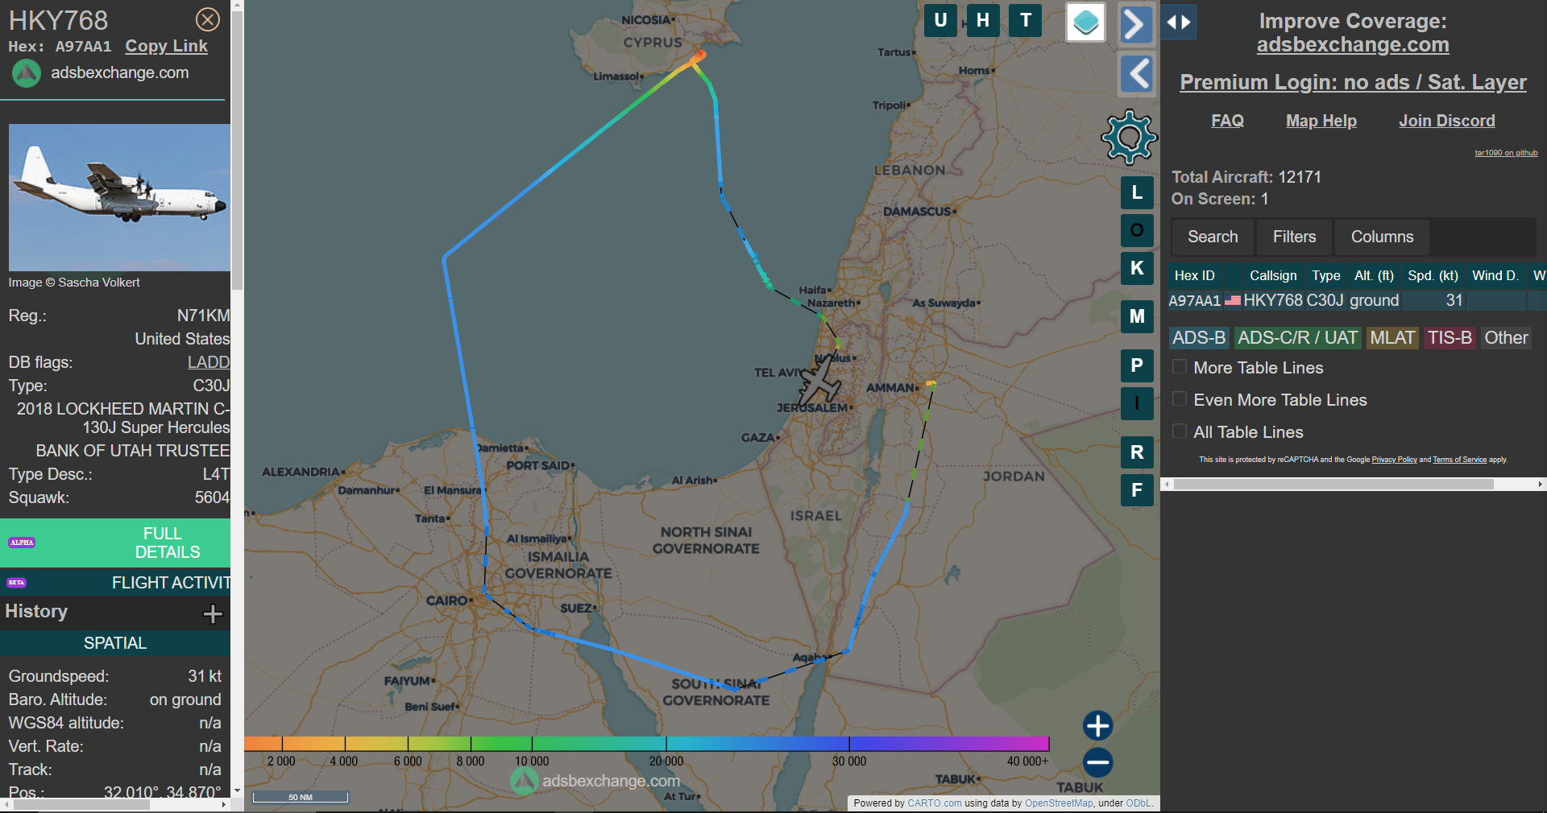
Task: Open Premium Login link
Action: point(1353,82)
